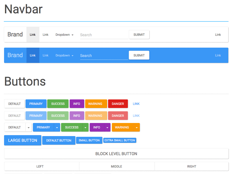Select the active Link in white navbar

(x=33, y=35)
